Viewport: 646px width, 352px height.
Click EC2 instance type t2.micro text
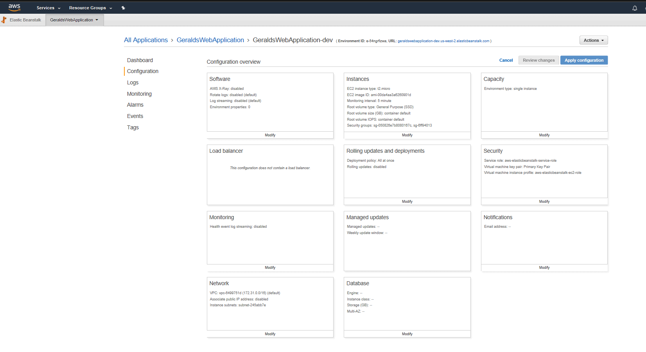click(x=368, y=89)
